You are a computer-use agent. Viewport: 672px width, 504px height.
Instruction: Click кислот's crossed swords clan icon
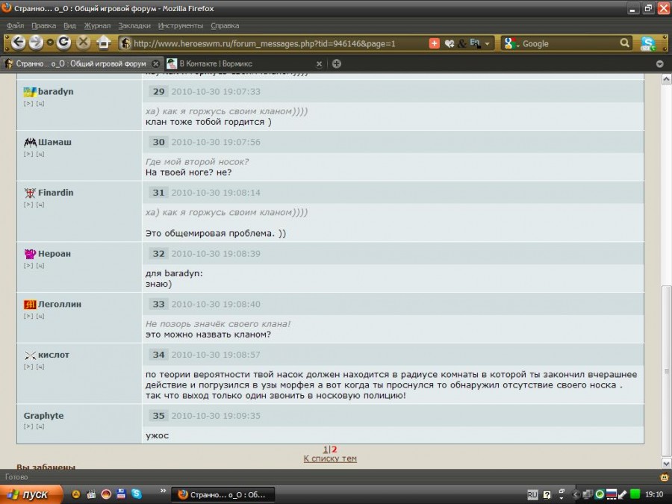(30, 355)
